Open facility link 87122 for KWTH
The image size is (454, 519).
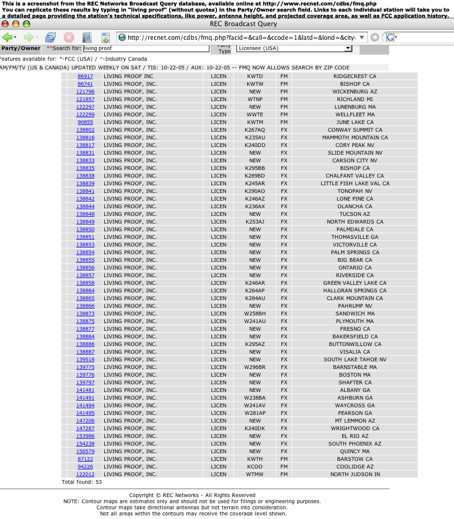85,459
